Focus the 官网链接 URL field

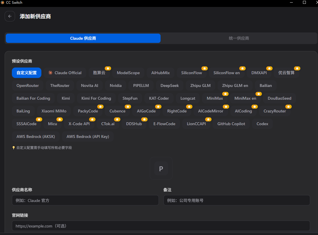point(161,226)
